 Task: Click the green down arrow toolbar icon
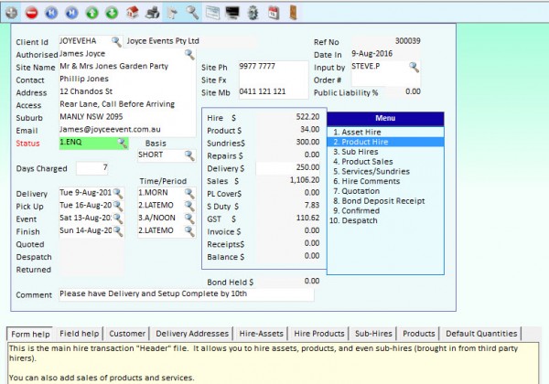coord(112,13)
